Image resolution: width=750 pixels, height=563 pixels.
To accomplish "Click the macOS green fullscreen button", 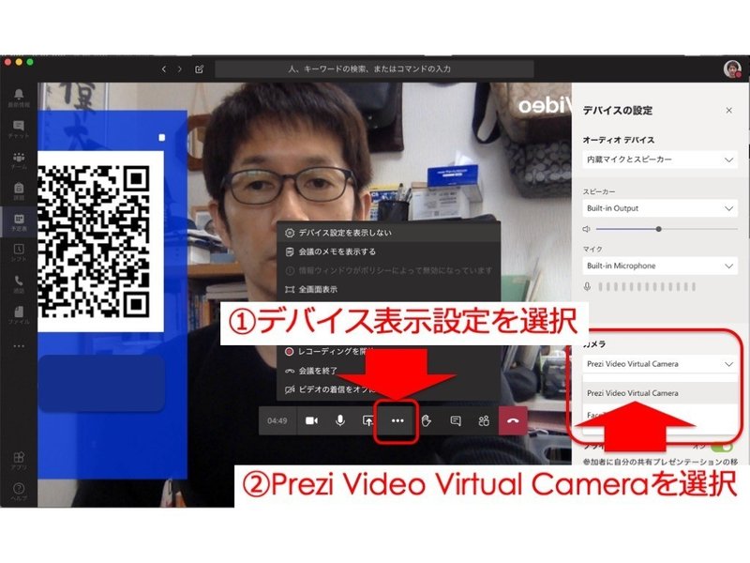I will coord(30,62).
